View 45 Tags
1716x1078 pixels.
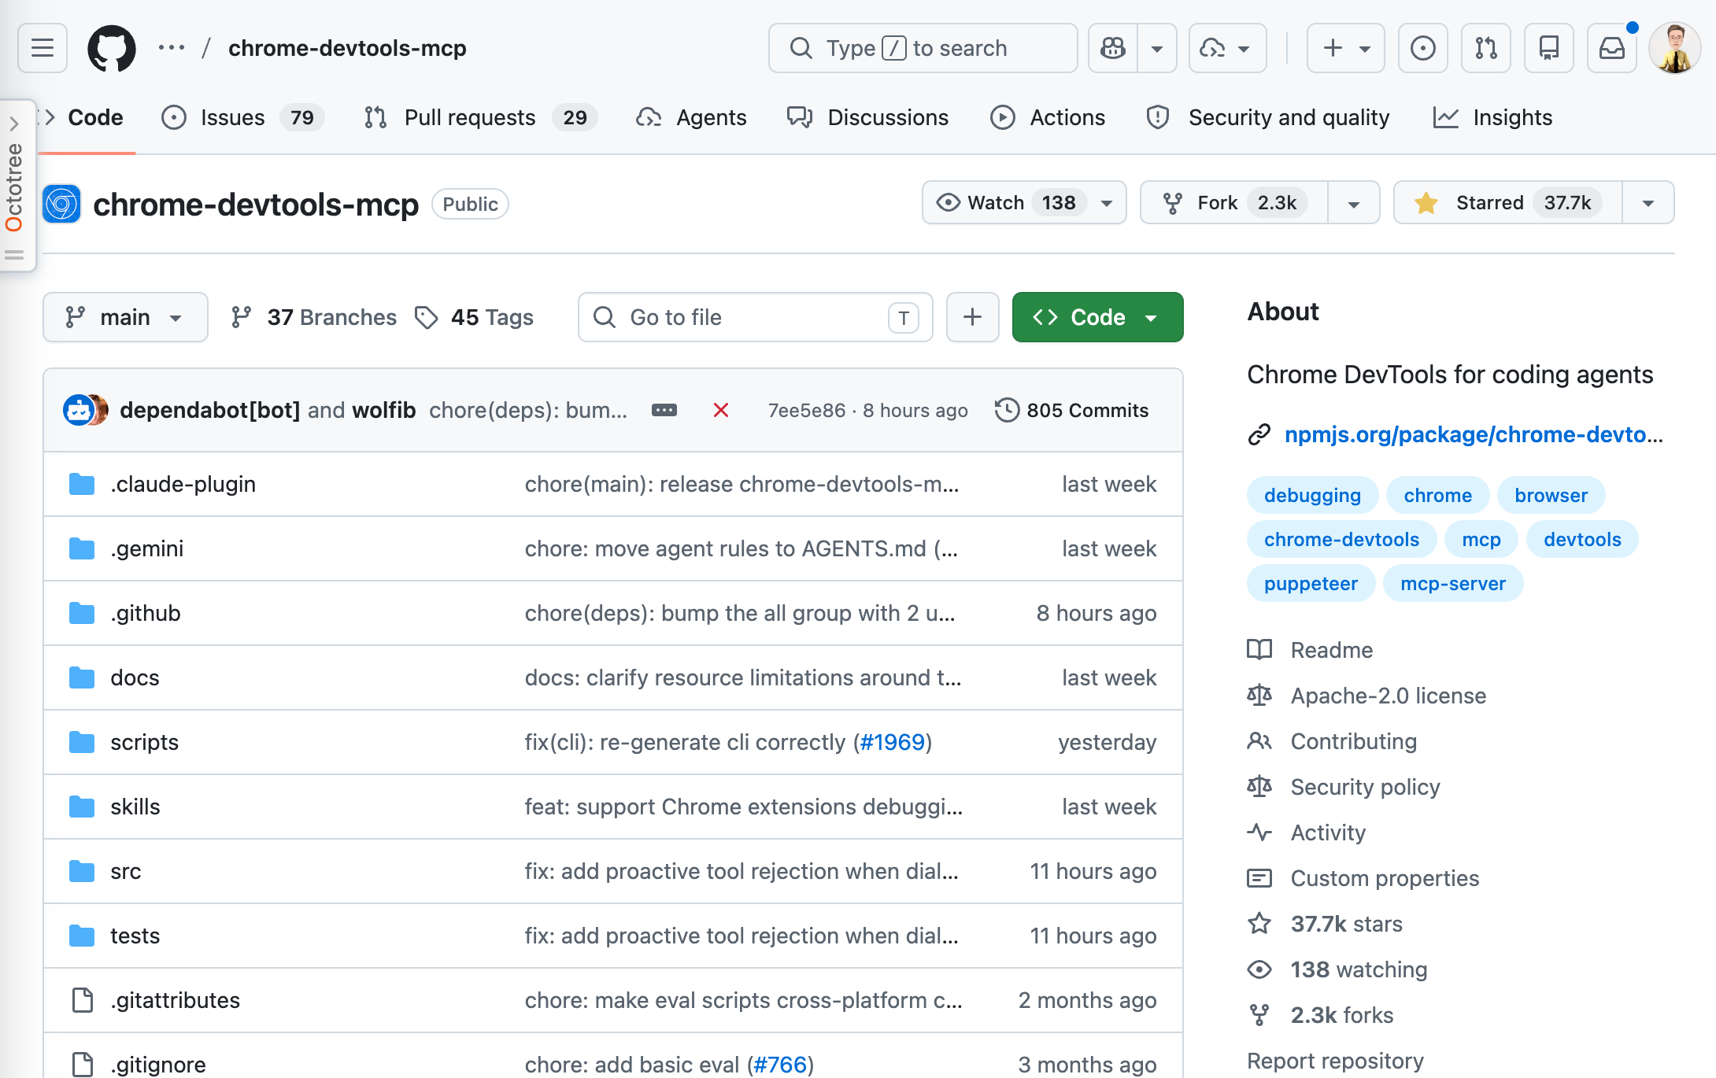point(475,317)
